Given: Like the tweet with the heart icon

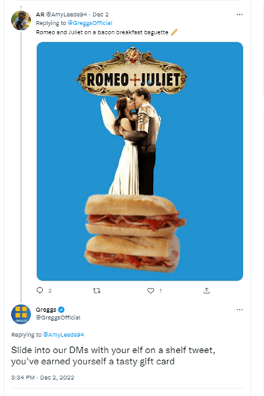Looking at the screenshot, I should [x=150, y=291].
